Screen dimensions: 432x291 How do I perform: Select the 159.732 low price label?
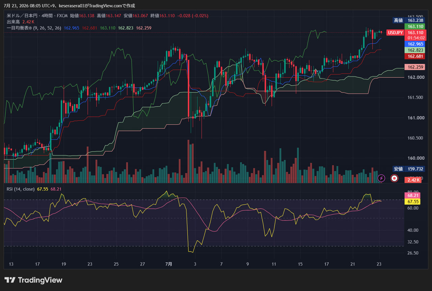point(415,169)
